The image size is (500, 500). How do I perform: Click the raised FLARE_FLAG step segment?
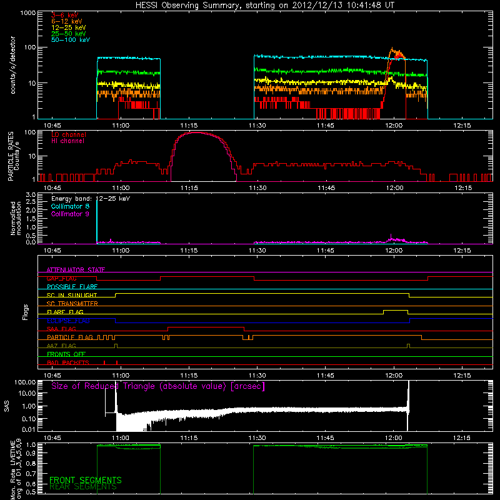tap(396, 310)
